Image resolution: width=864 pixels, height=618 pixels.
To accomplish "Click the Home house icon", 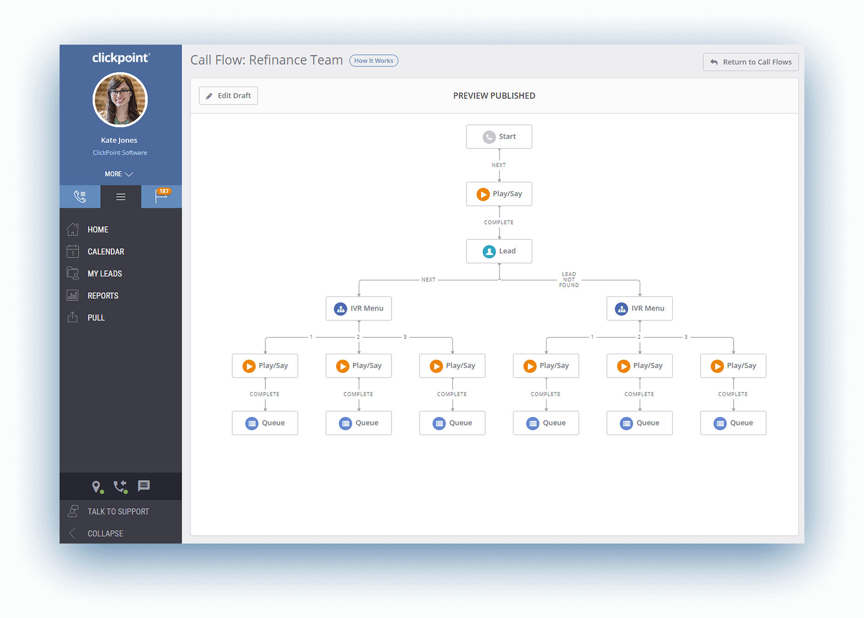I will (x=73, y=229).
